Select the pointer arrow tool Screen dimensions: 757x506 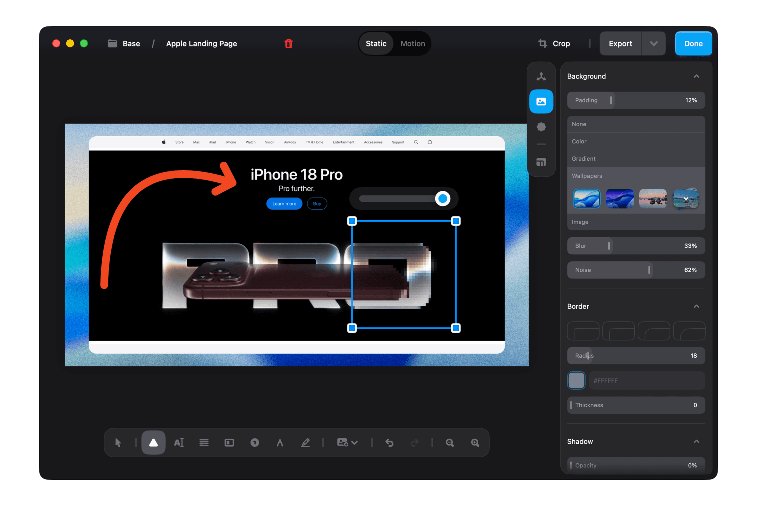click(x=118, y=443)
